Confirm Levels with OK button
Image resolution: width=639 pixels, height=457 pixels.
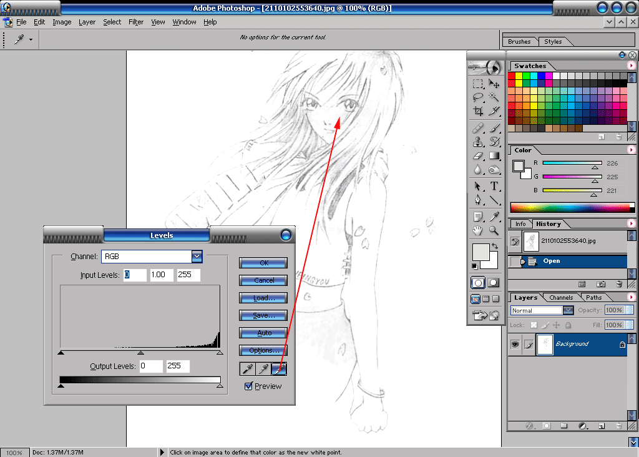click(x=264, y=263)
